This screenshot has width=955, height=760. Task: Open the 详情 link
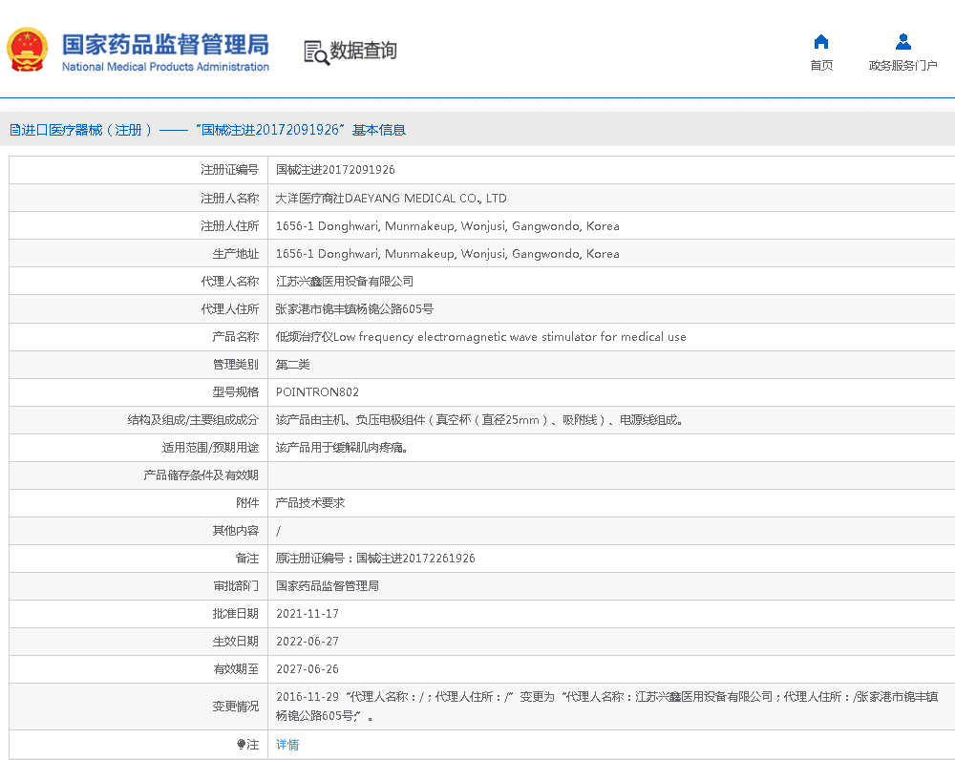pos(287,744)
